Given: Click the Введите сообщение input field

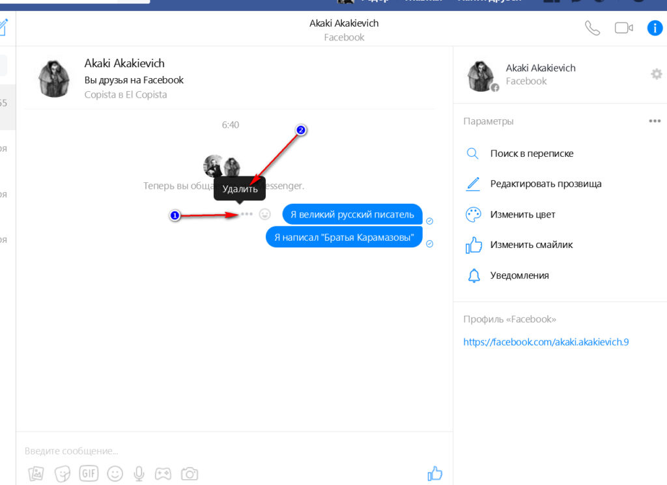Looking at the screenshot, I should pos(234,450).
